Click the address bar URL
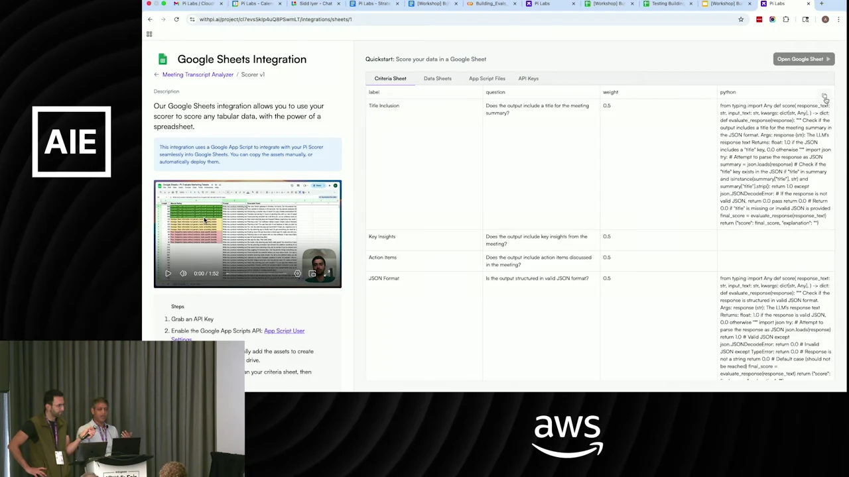 275,19
